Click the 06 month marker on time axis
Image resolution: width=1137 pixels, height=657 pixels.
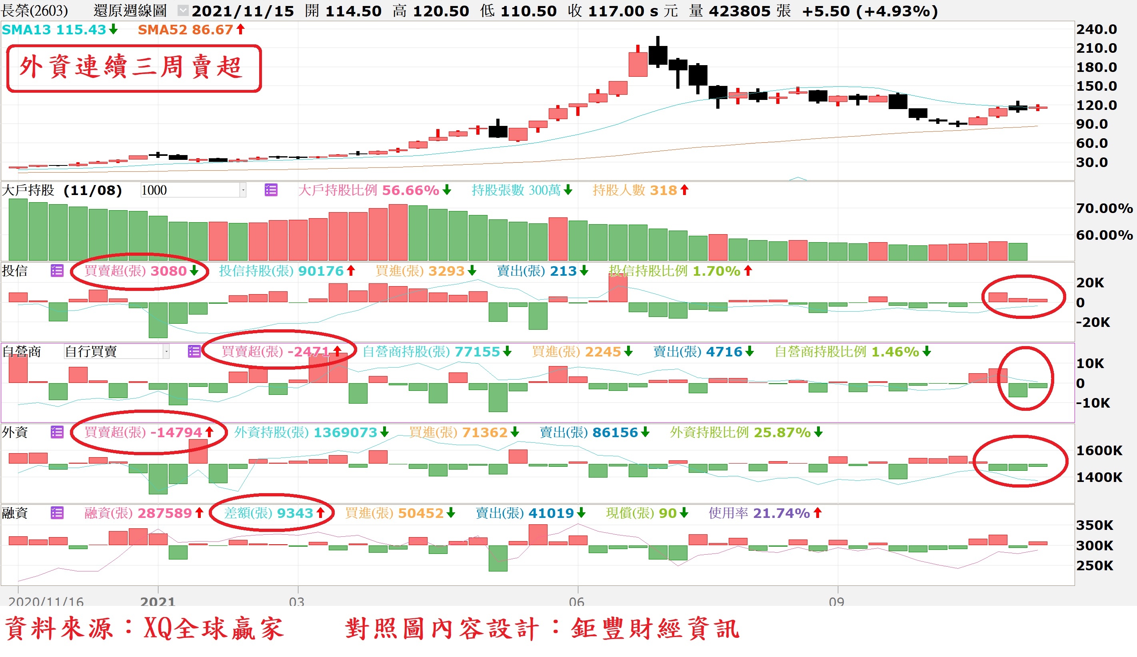coord(576,601)
